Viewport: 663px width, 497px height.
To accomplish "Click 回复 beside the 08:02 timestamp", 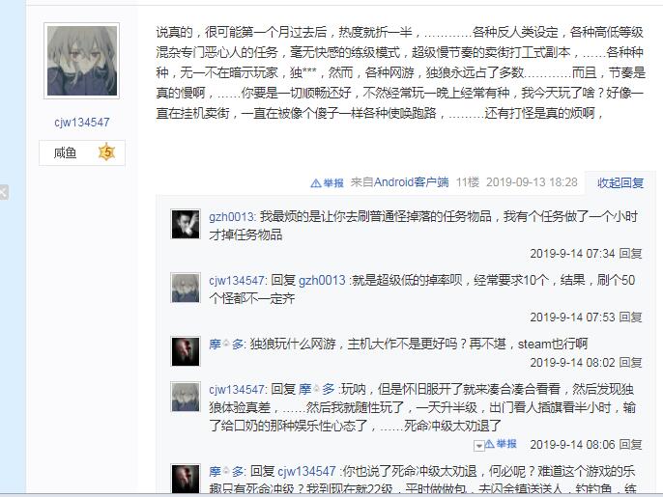I will pos(630,363).
